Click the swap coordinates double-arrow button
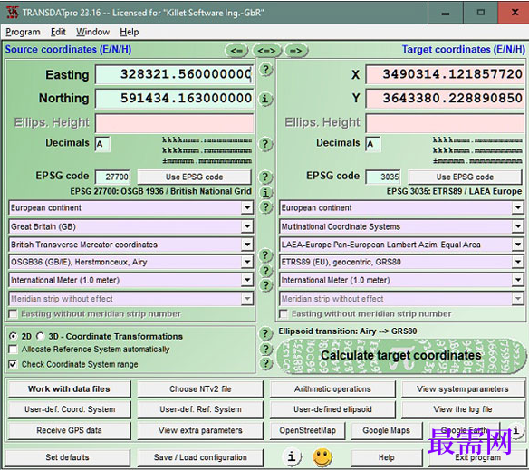The height and width of the screenshot is (470, 529). [x=266, y=51]
